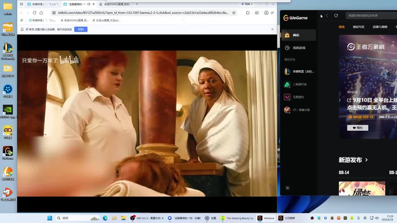The image size is (397, 223).
Task: Switch to OBS 32.1.2 in the taskbar
Action: point(147,218)
